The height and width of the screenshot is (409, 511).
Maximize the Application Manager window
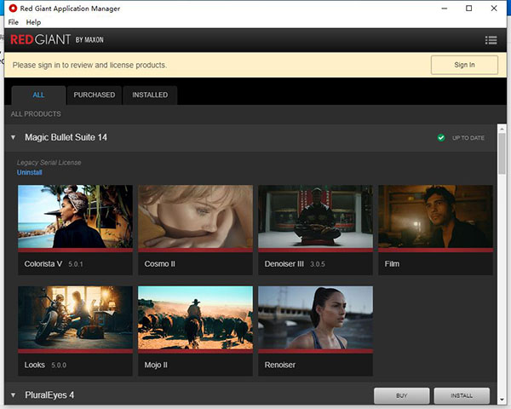468,9
